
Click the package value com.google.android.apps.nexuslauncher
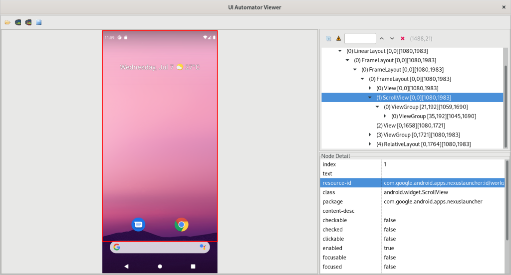433,201
